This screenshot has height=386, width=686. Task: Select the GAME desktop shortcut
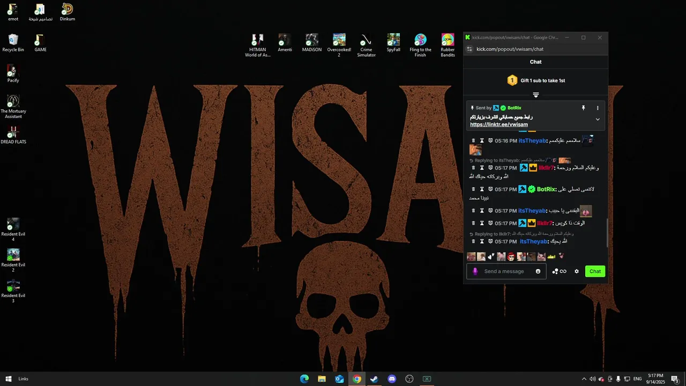click(x=40, y=43)
